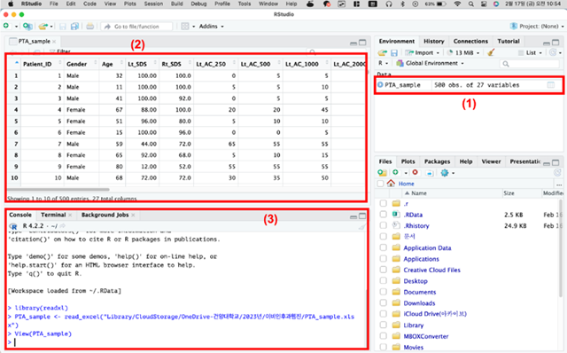This screenshot has height=353, width=567.
Task: Click the Environment pane search field
Action: pos(530,64)
